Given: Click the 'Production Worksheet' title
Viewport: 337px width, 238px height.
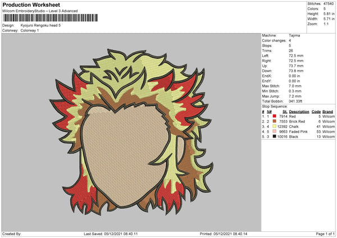Looking at the screenshot, I should (x=31, y=5).
